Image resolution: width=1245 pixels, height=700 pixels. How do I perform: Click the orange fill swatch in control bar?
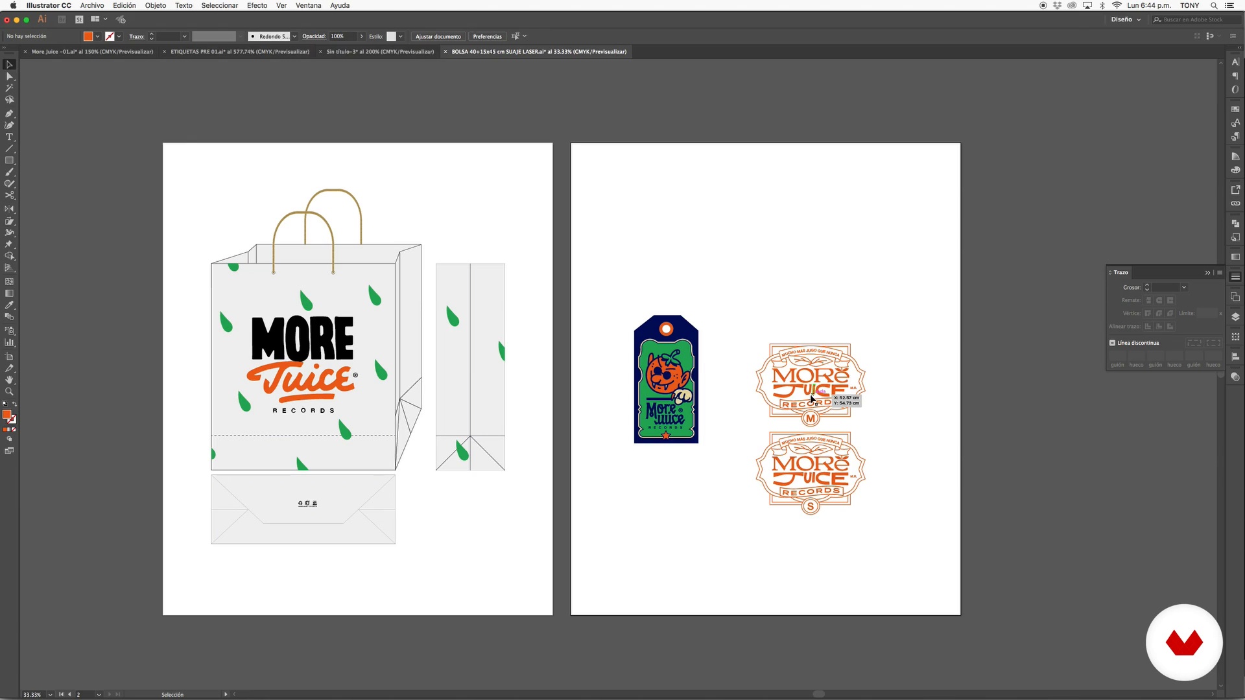tap(88, 36)
